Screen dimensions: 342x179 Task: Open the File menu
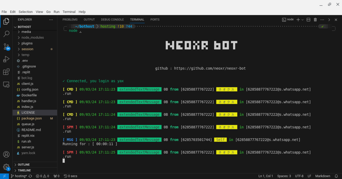click(x=4, y=12)
